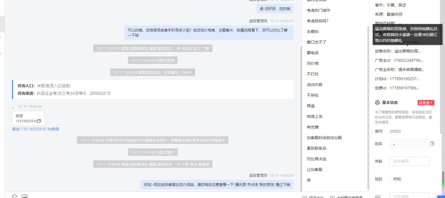Choose the 活动内容 quick phrase
The image size is (445, 198).
[x=315, y=85]
